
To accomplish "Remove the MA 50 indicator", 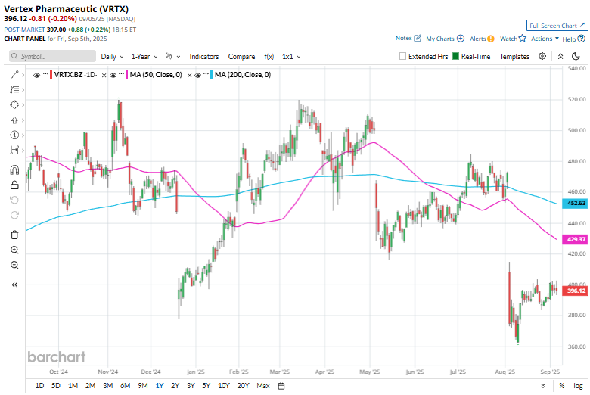I will pyautogui.click(x=189, y=76).
